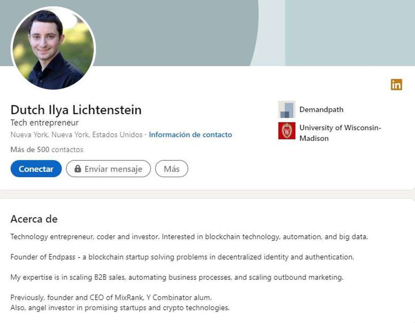Open Información de contacto

(190, 135)
